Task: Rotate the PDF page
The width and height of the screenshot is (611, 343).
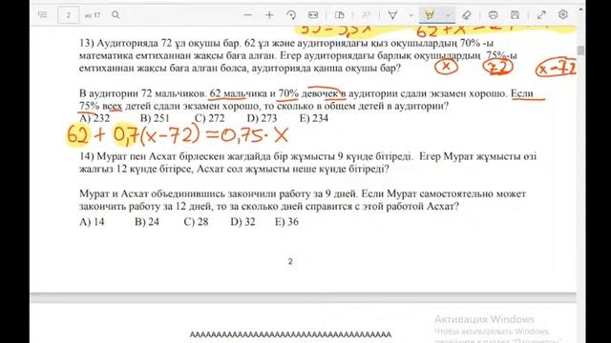Action: click(291, 15)
